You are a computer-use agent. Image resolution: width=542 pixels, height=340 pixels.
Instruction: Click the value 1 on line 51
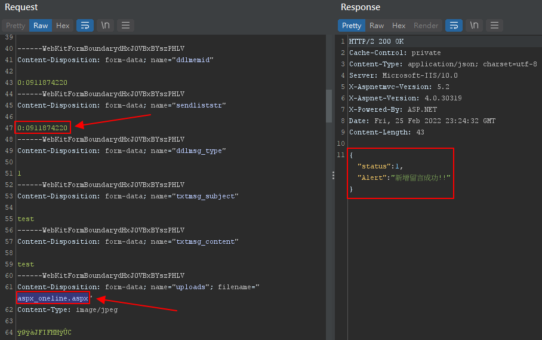pyautogui.click(x=19, y=173)
